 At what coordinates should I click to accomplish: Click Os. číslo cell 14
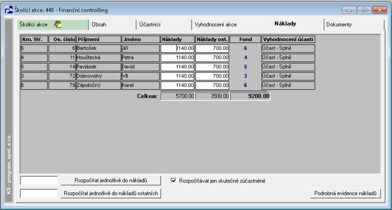[x=62, y=67]
